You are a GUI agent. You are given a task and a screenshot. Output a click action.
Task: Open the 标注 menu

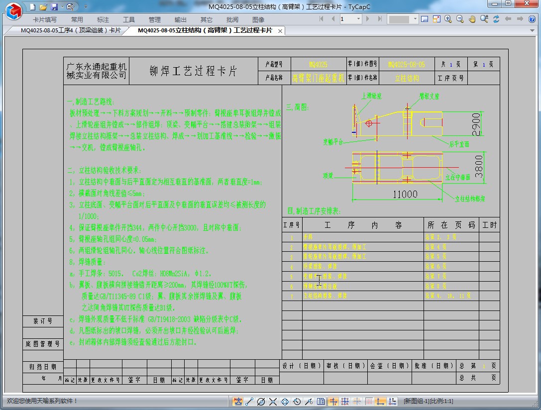pyautogui.click(x=103, y=20)
